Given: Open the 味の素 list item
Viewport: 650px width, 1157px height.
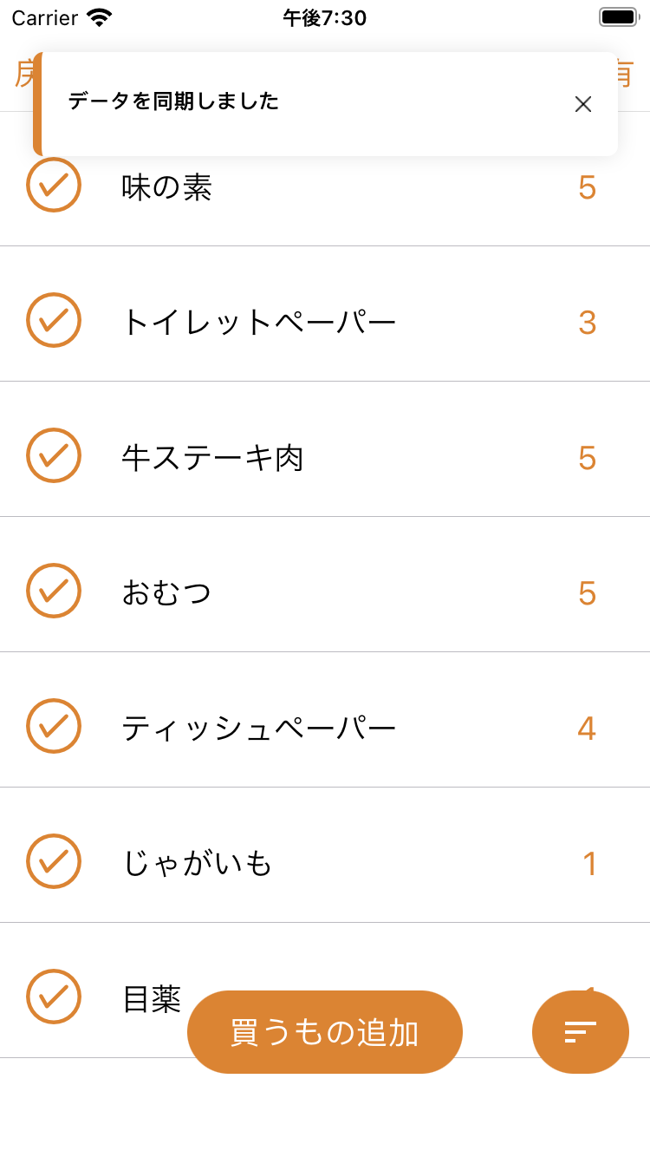Looking at the screenshot, I should pyautogui.click(x=167, y=187).
